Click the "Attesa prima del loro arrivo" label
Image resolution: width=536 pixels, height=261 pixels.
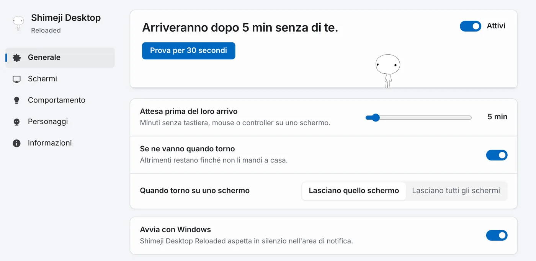click(x=189, y=112)
